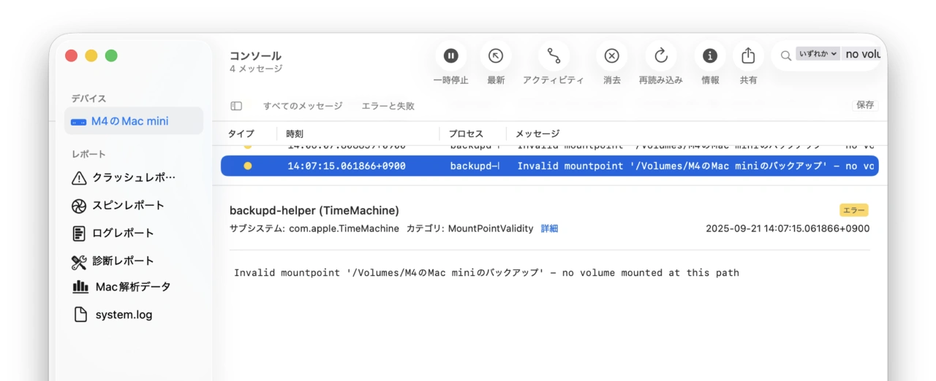Reload logs with 再読み込み icon
The image size is (936, 381).
(661, 55)
